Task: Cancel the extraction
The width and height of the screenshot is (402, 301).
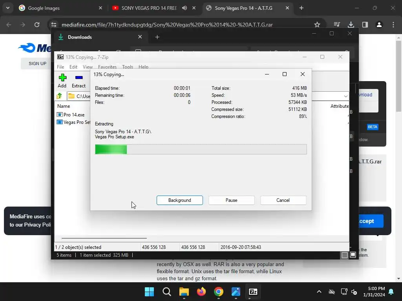Action: tap(283, 200)
